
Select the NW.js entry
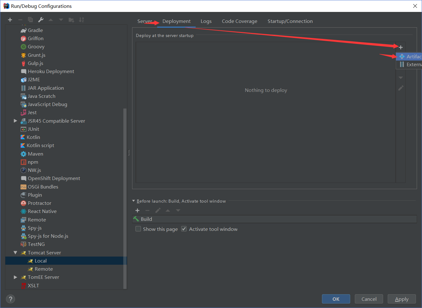pyautogui.click(x=34, y=170)
